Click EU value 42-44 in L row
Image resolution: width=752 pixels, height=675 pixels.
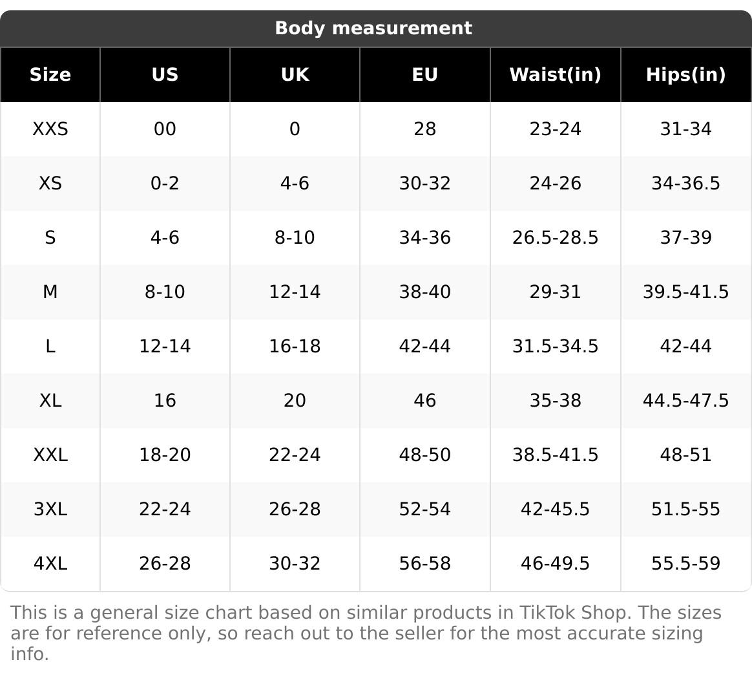424,347
